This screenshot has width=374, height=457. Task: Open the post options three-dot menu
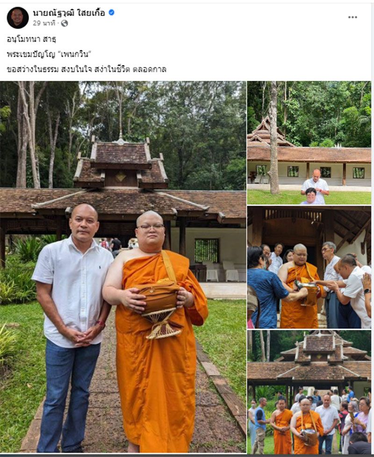tap(352, 17)
